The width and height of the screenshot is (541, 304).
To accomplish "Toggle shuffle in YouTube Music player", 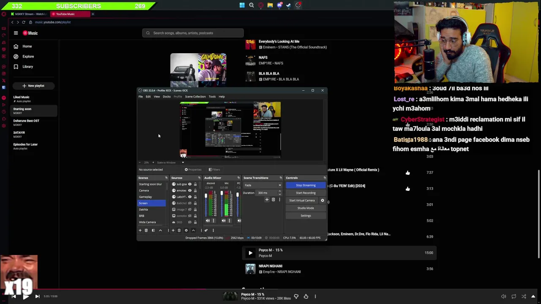I will click(x=524, y=296).
